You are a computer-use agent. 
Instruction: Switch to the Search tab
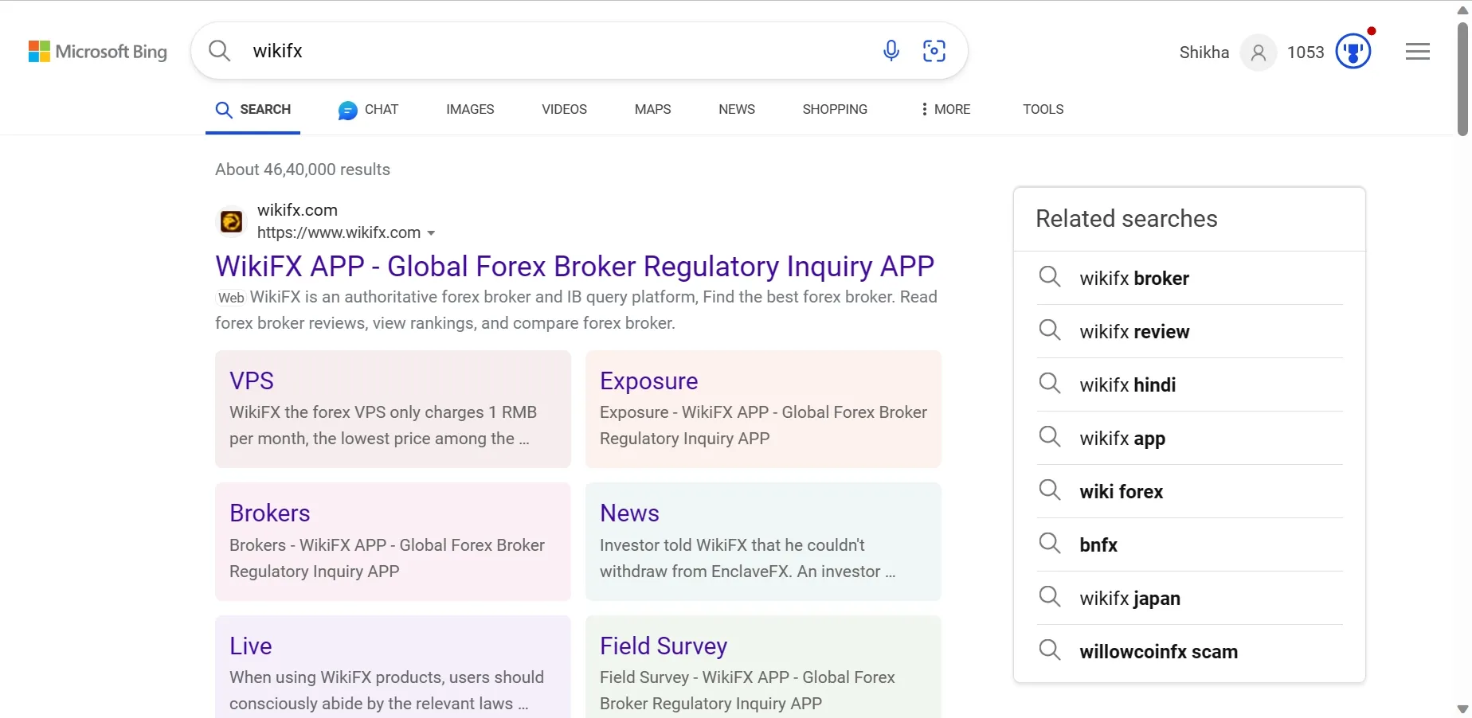(x=253, y=109)
